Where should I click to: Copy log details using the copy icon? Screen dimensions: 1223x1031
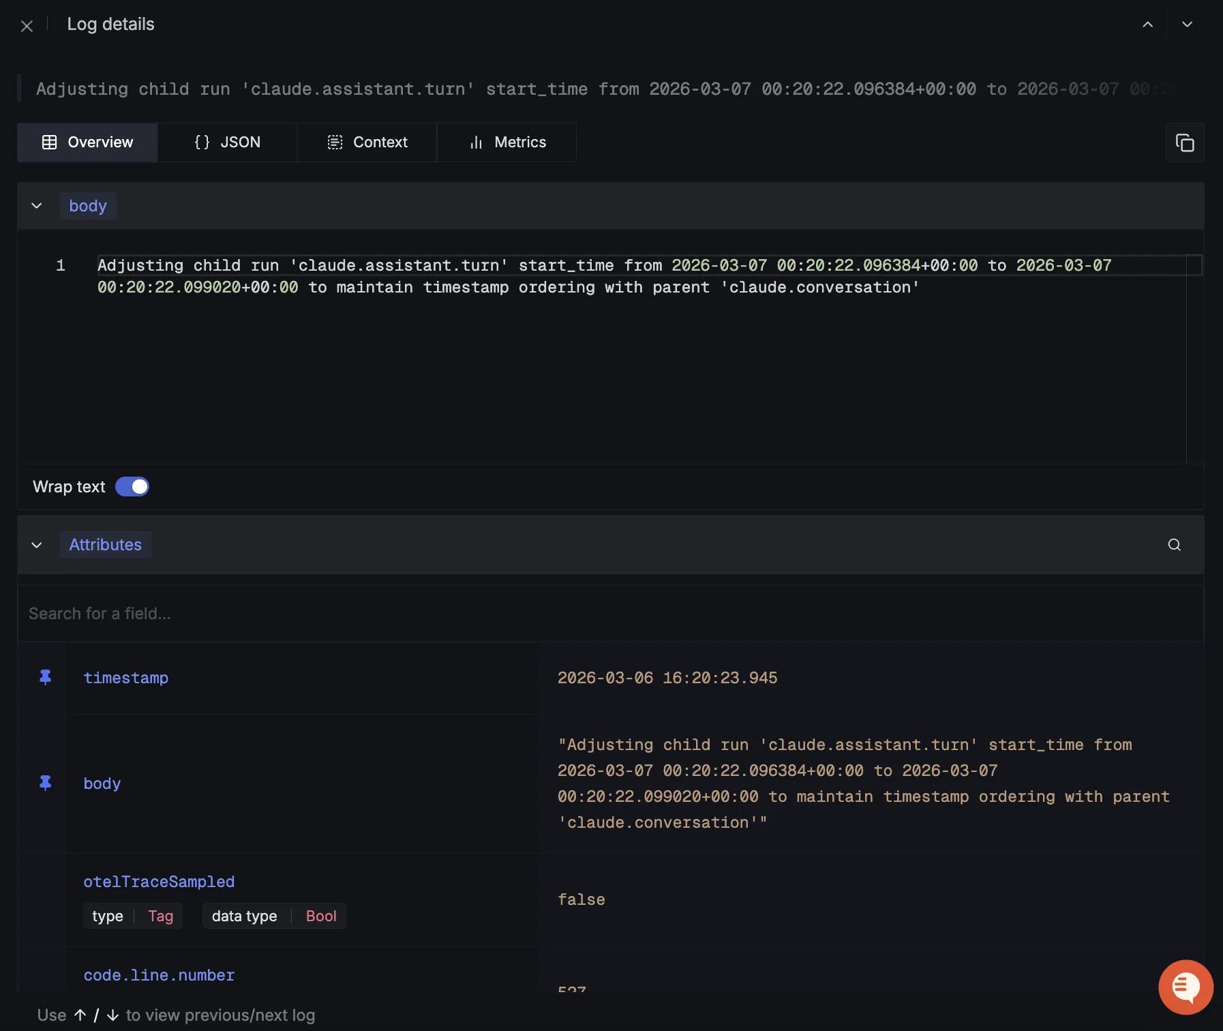pos(1185,143)
